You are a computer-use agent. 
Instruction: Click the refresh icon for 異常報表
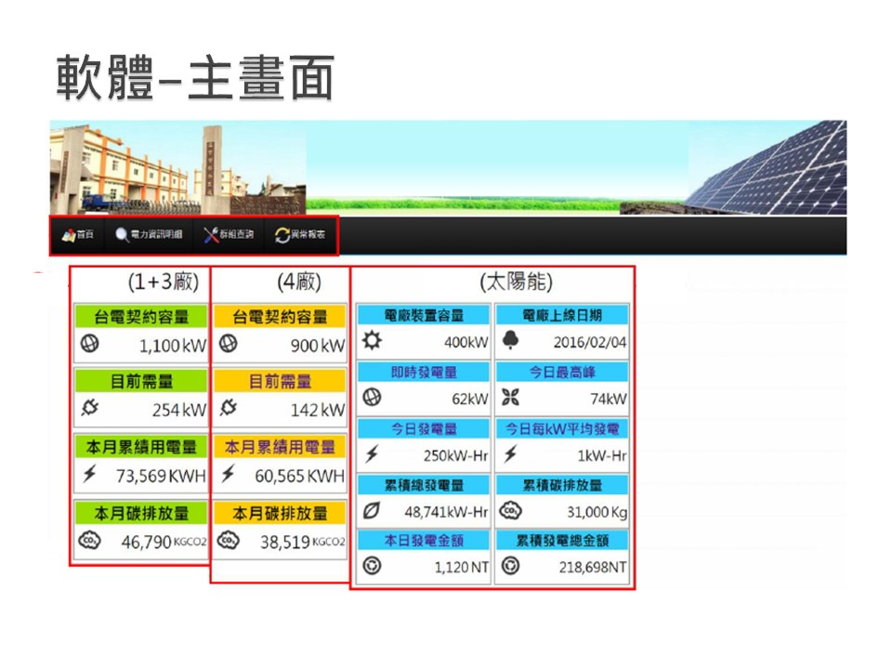click(x=282, y=235)
